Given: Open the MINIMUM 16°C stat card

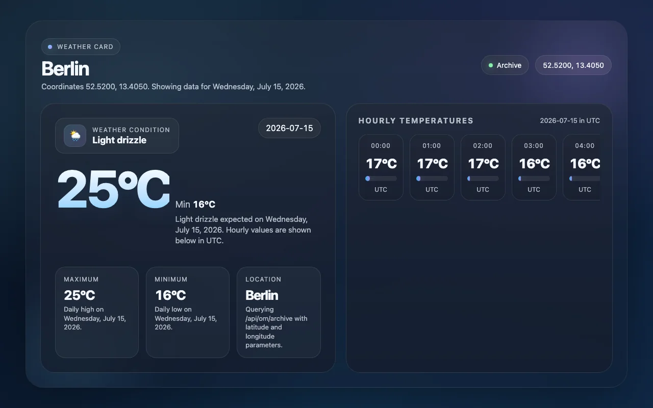Looking at the screenshot, I should pos(188,312).
